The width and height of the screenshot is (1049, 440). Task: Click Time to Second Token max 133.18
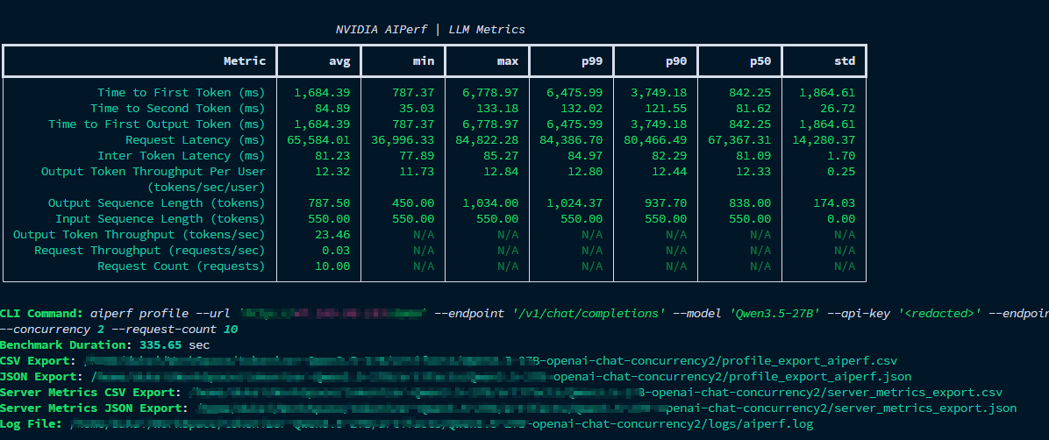point(497,109)
